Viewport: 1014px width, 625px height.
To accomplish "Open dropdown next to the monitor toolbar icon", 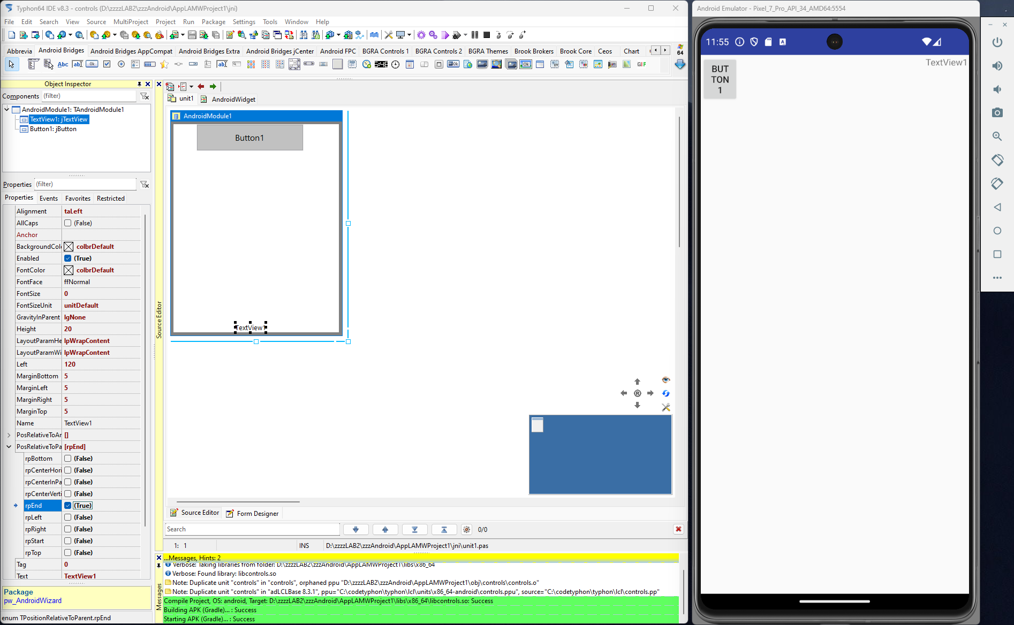I will (x=409, y=35).
